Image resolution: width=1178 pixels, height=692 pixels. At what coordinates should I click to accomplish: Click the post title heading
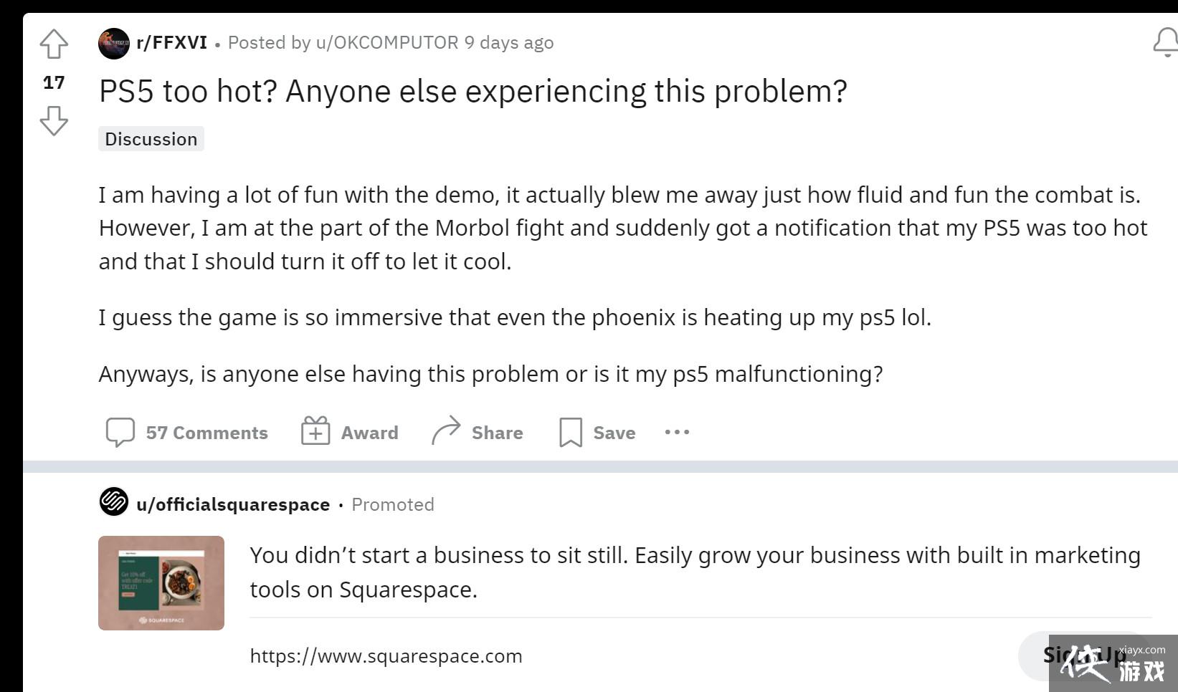(473, 92)
